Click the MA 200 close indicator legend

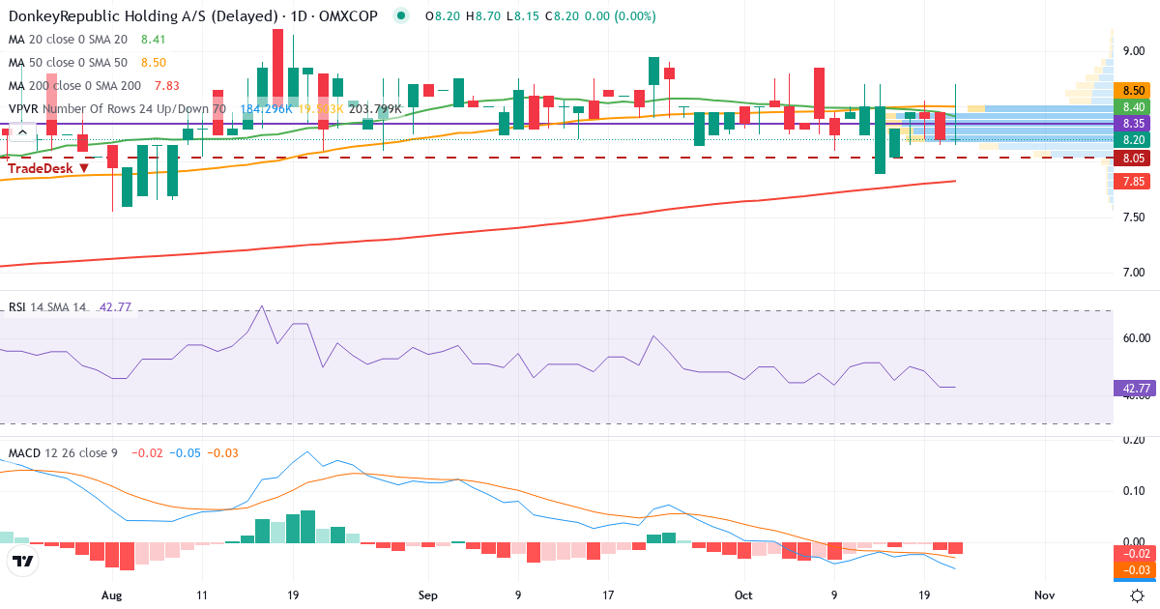pos(74,86)
